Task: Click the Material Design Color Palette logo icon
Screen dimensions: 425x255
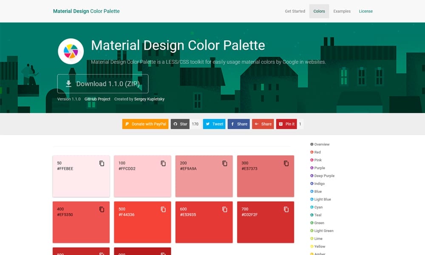Action: 71,51
